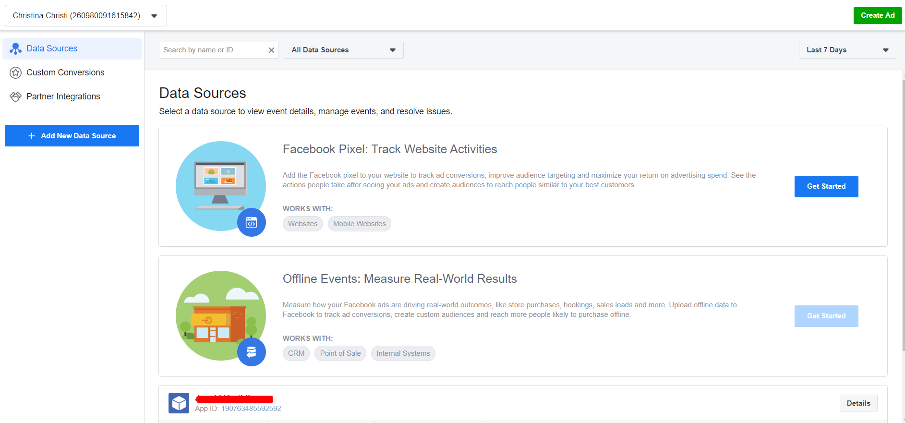Click the Point of Sale tag
The width and height of the screenshot is (905, 423).
coord(340,353)
